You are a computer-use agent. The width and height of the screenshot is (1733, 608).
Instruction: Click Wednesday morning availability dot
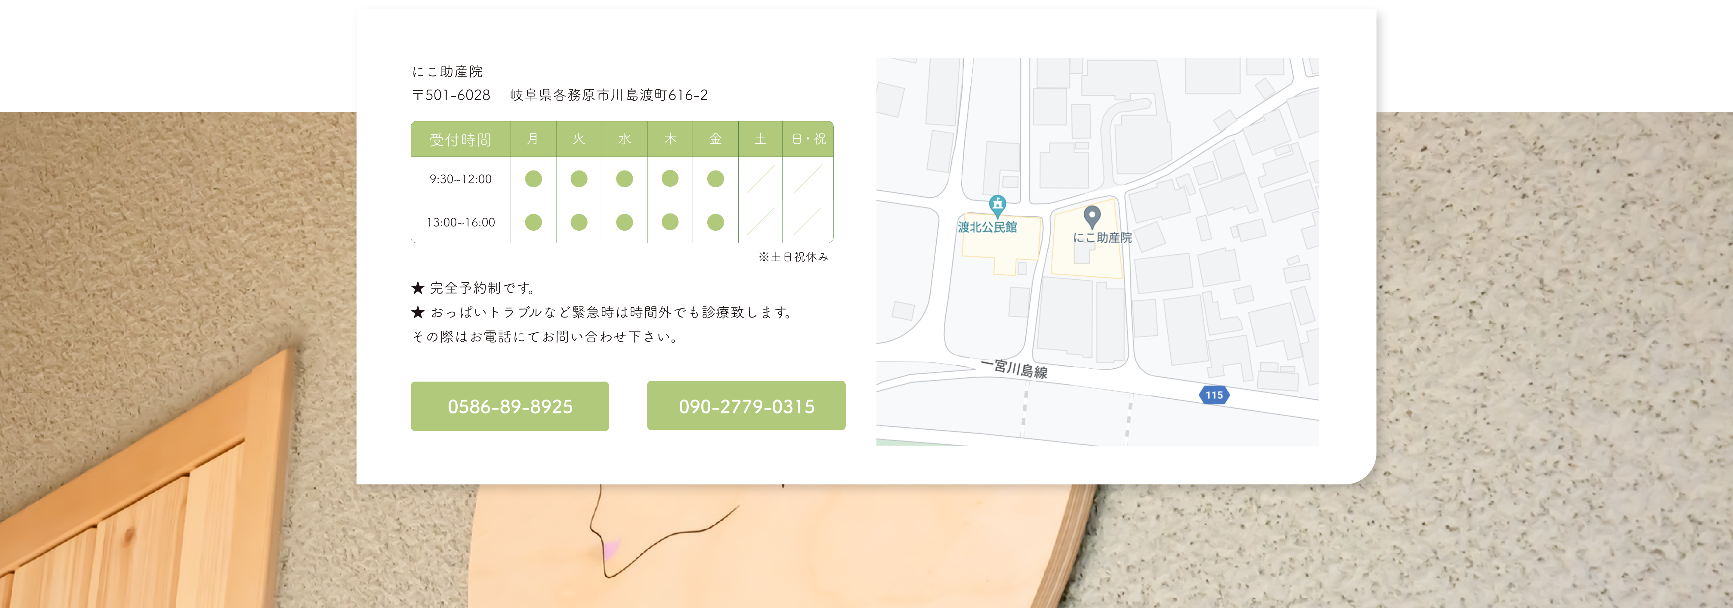[x=624, y=179]
